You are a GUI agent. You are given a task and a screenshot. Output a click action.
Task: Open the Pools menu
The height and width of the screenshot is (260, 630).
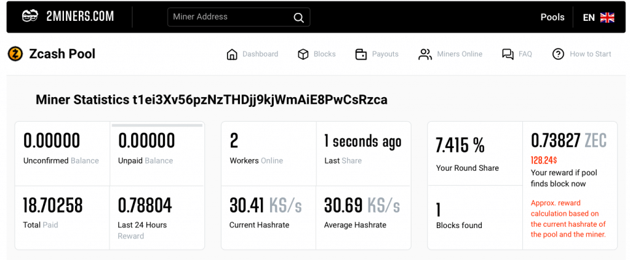pyautogui.click(x=552, y=17)
